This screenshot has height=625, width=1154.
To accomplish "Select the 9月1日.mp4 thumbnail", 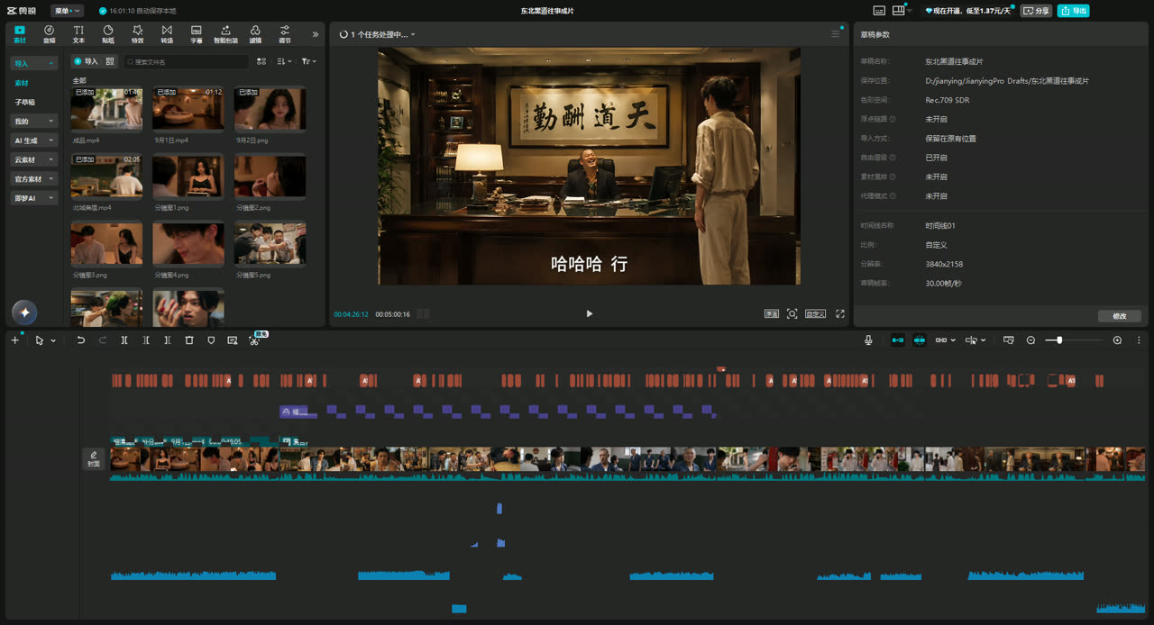I will tap(188, 109).
